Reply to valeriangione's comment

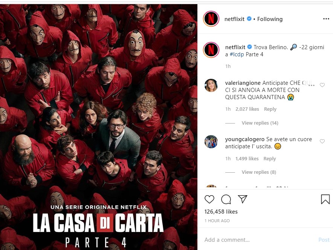click(270, 109)
